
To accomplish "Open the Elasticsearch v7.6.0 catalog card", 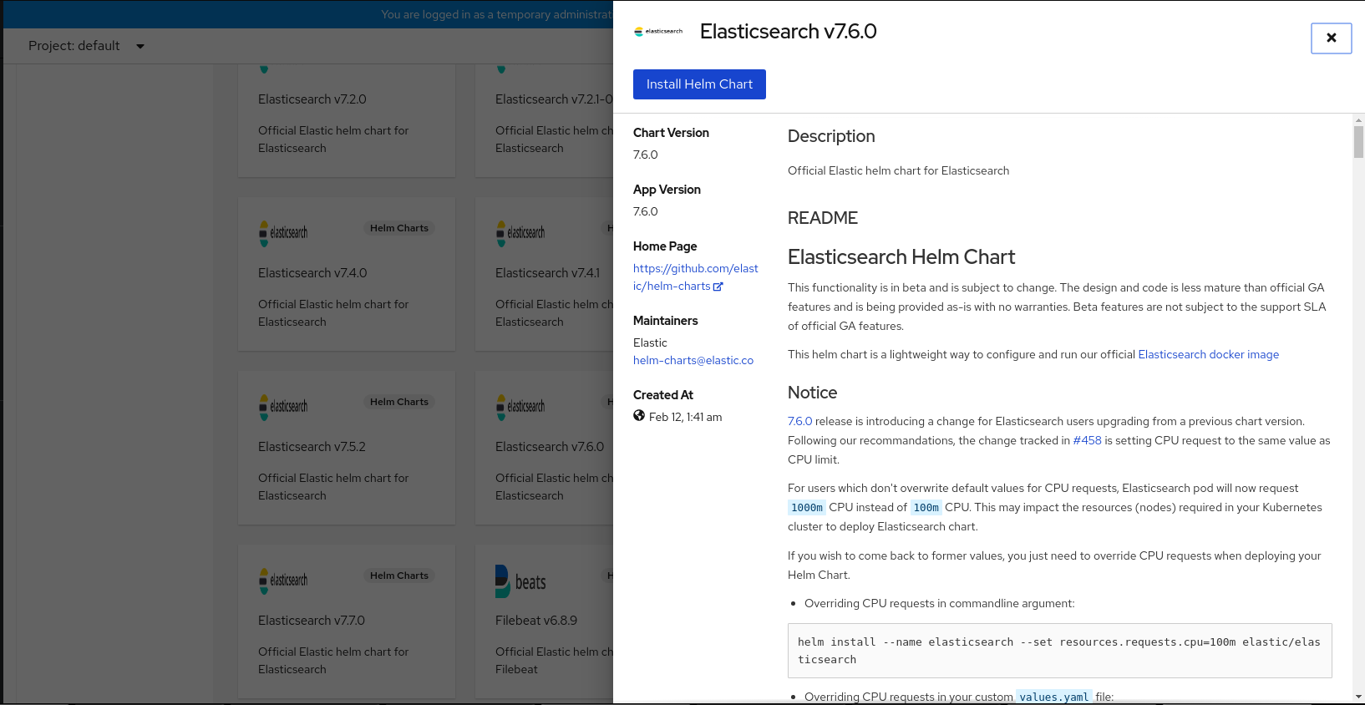I will click(545, 448).
